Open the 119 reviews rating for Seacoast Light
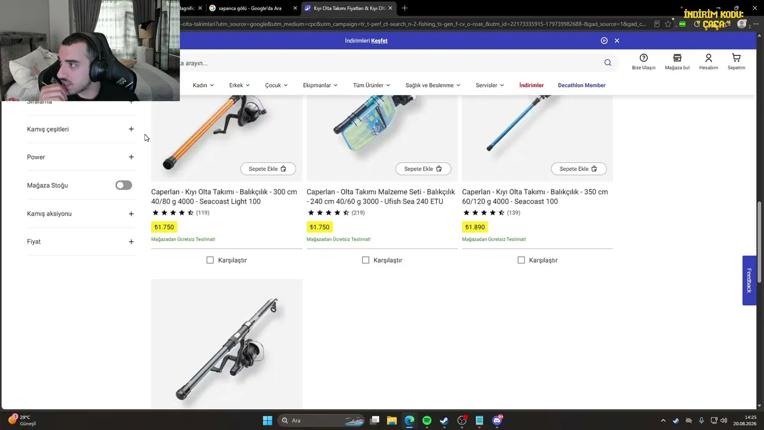This screenshot has width=764, height=430. click(x=180, y=213)
